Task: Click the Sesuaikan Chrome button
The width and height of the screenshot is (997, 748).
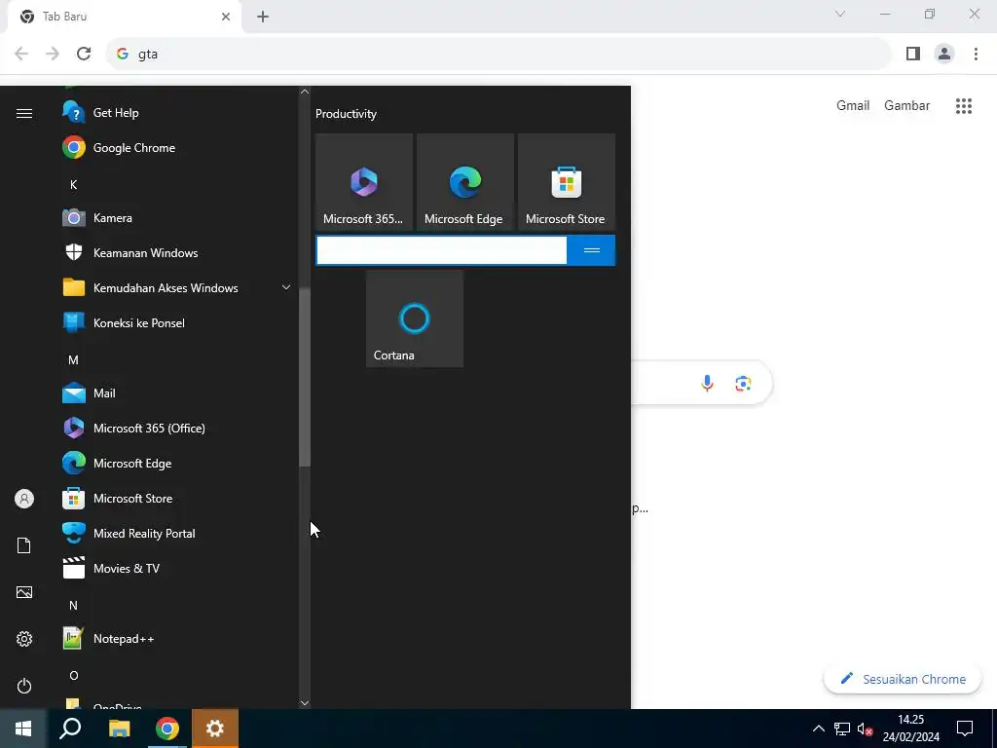Action: click(903, 679)
